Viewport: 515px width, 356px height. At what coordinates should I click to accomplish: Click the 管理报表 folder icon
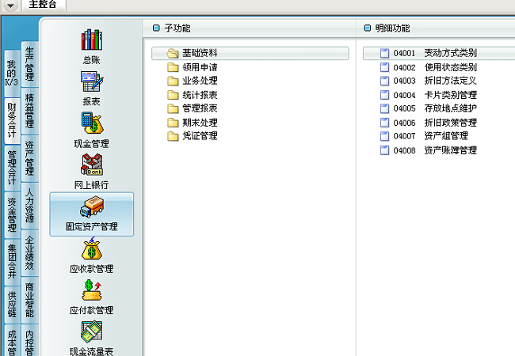point(173,108)
